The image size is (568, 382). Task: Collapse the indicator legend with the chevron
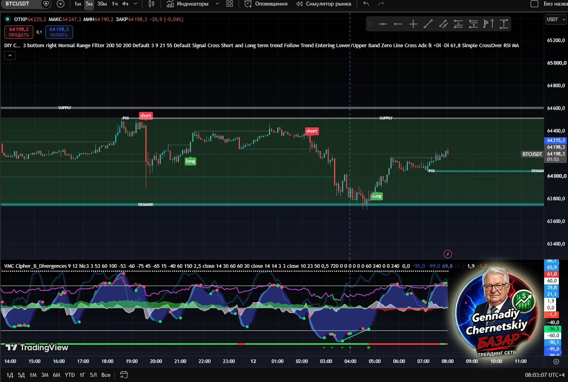[10, 56]
